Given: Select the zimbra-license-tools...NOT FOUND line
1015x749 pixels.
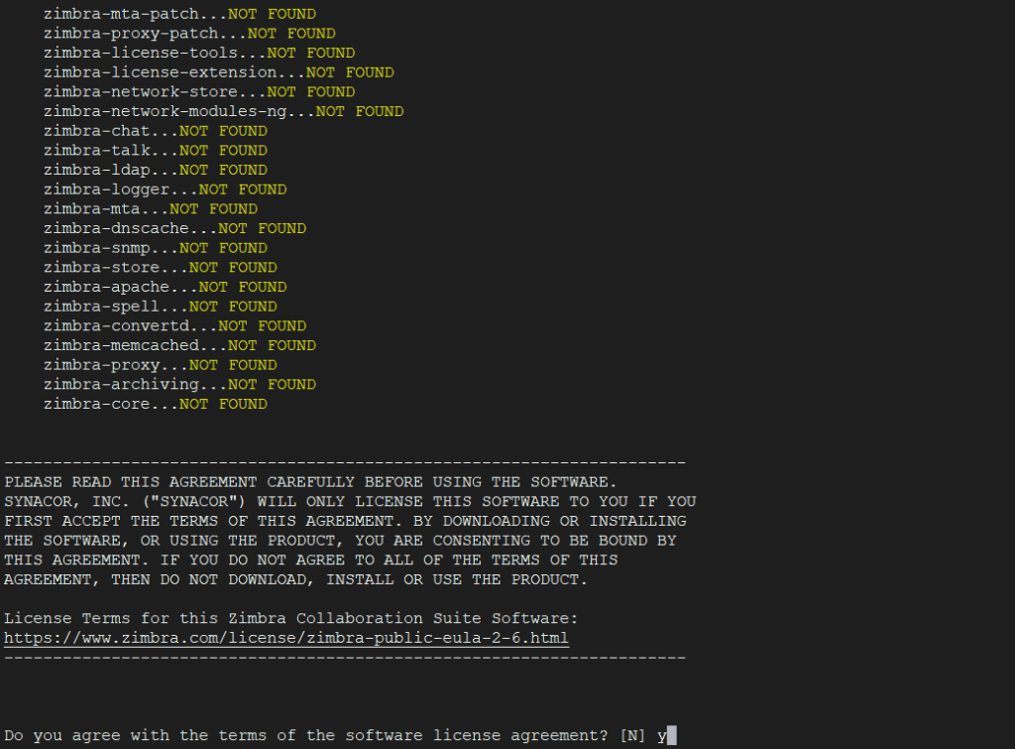Looking at the screenshot, I should pos(199,54).
